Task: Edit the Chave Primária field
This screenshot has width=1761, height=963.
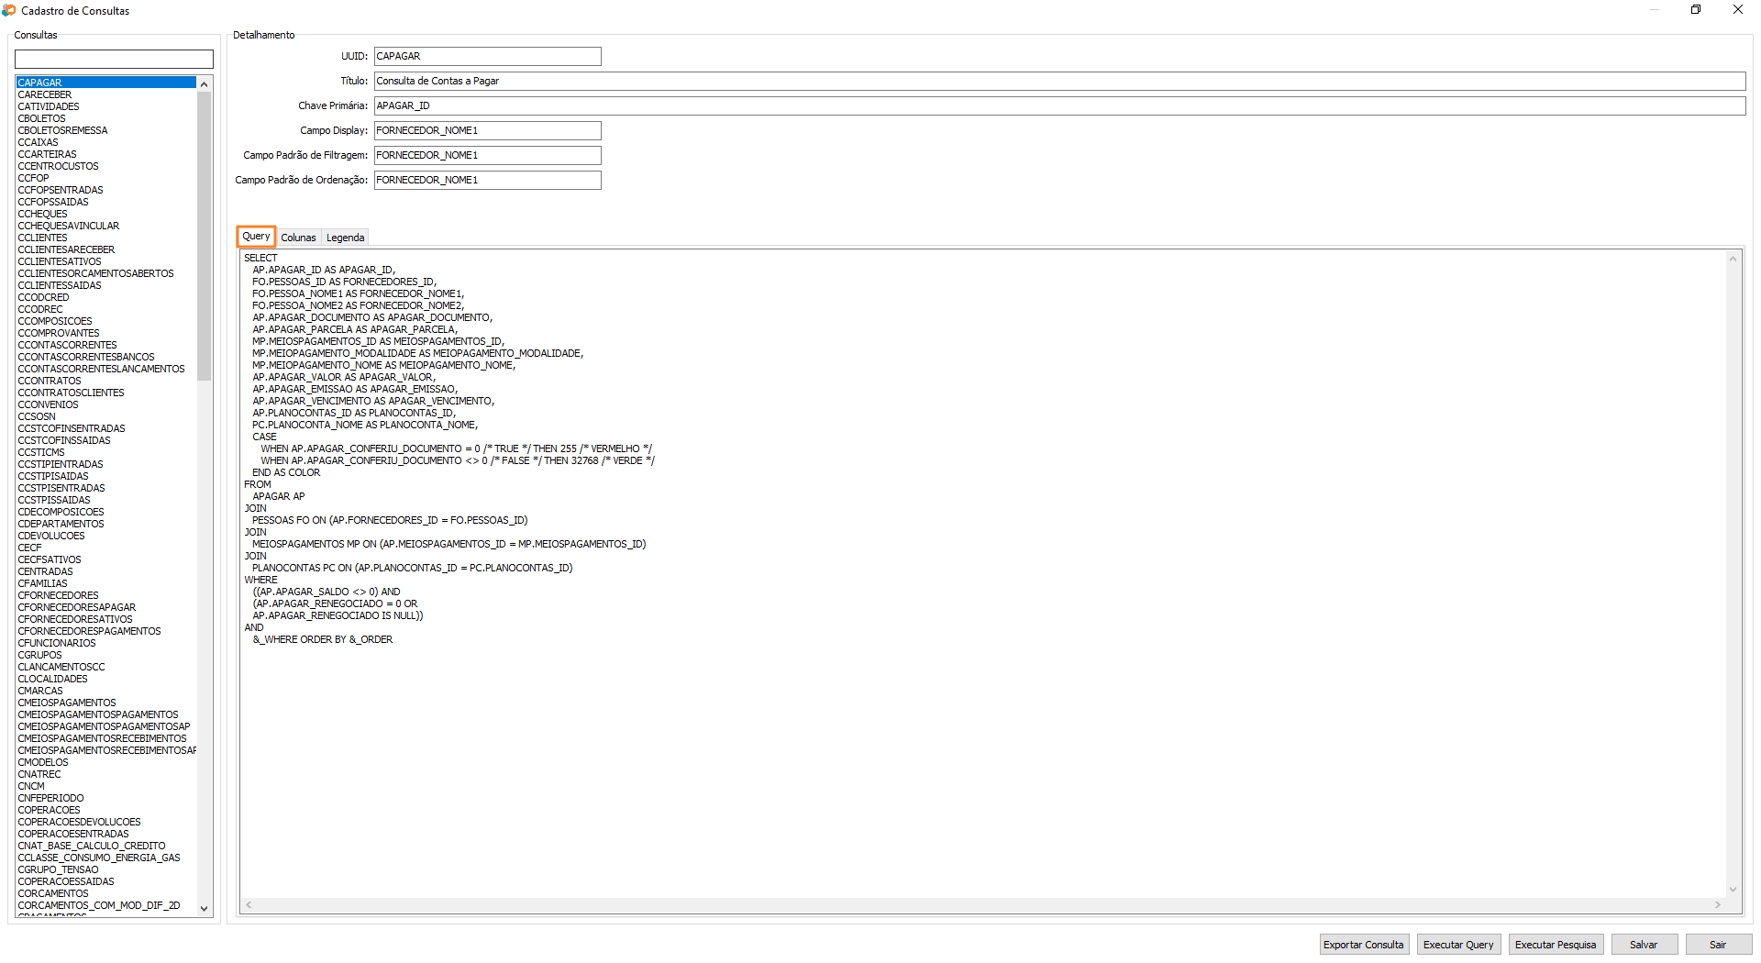Action: (1059, 106)
